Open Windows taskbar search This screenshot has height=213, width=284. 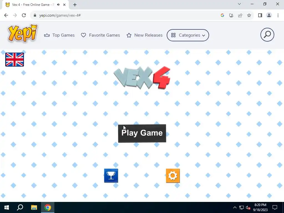[20, 207]
